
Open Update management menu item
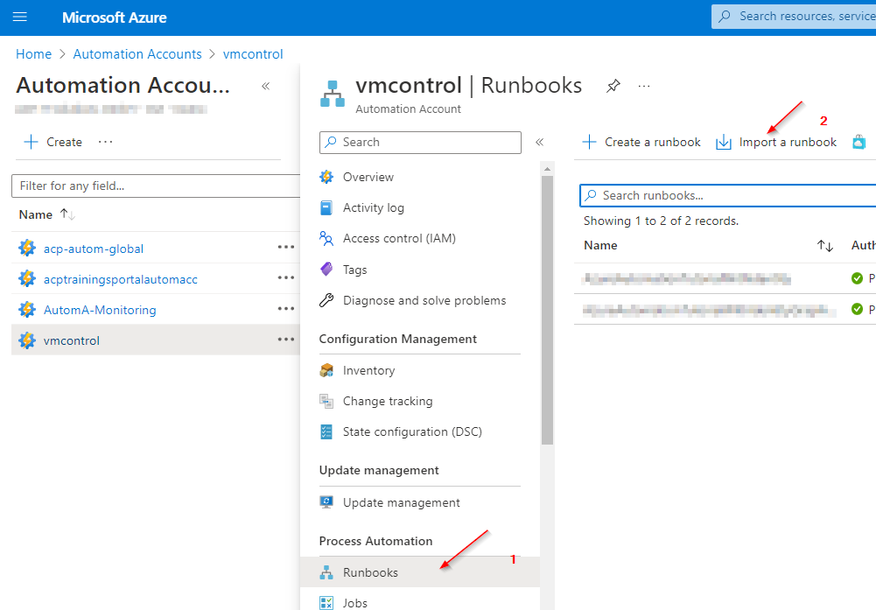coord(402,502)
